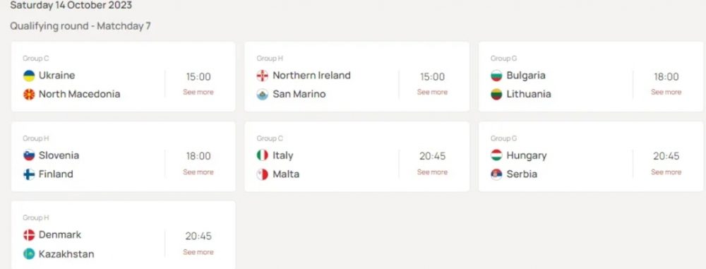
Task: Open See more for Ukraine match
Action: coord(198,92)
